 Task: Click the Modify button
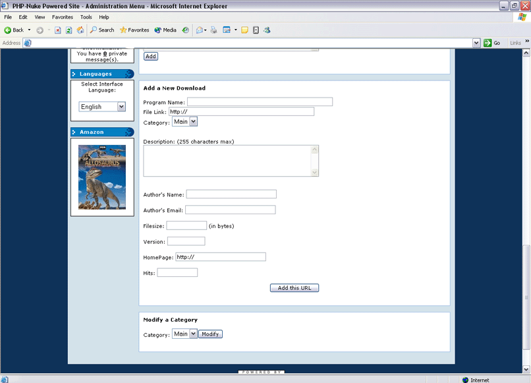[x=210, y=334]
